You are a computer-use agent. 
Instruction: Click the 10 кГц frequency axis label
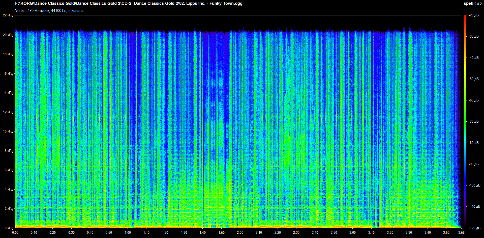click(8, 131)
